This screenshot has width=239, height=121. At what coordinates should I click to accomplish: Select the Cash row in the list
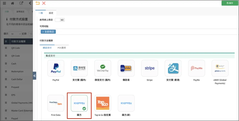tap(18, 64)
